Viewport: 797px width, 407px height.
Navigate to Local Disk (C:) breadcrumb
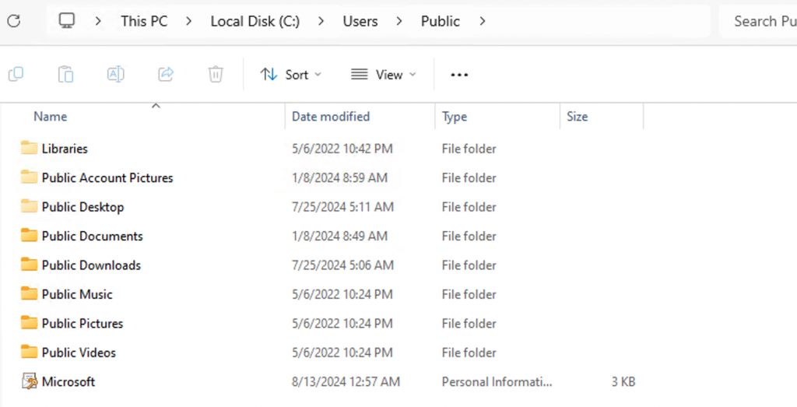tap(255, 21)
